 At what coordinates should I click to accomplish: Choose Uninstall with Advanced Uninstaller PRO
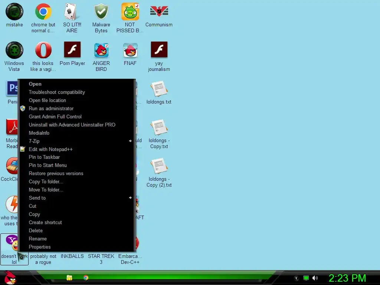pos(76,125)
